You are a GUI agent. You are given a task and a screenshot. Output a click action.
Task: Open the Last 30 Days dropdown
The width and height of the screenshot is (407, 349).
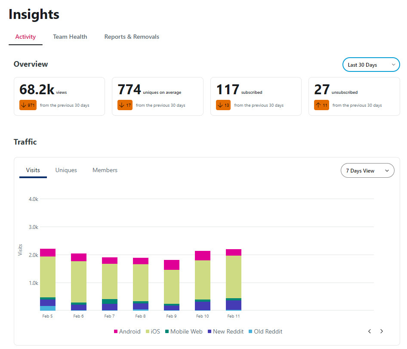(371, 65)
